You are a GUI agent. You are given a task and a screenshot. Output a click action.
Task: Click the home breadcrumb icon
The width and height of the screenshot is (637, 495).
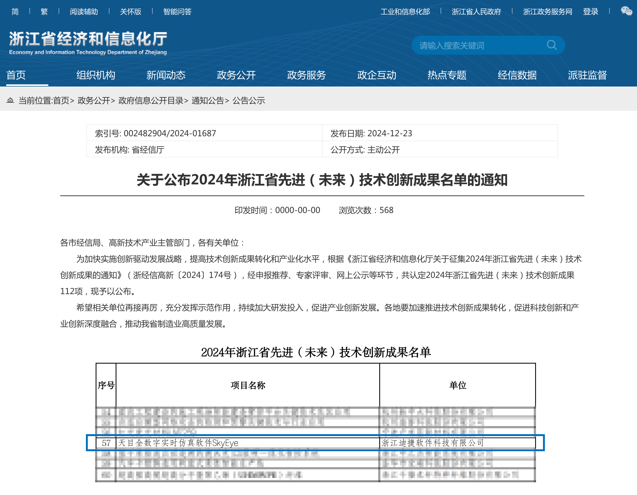(11, 100)
